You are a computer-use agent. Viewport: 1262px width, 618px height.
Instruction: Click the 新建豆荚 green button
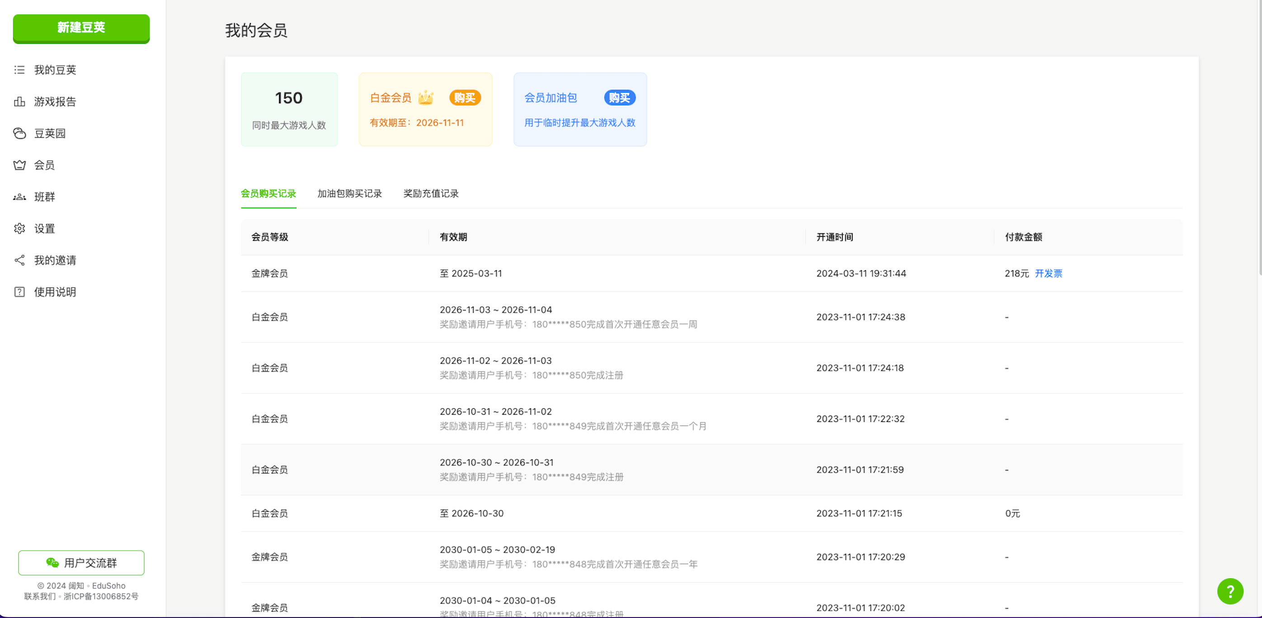pyautogui.click(x=81, y=28)
